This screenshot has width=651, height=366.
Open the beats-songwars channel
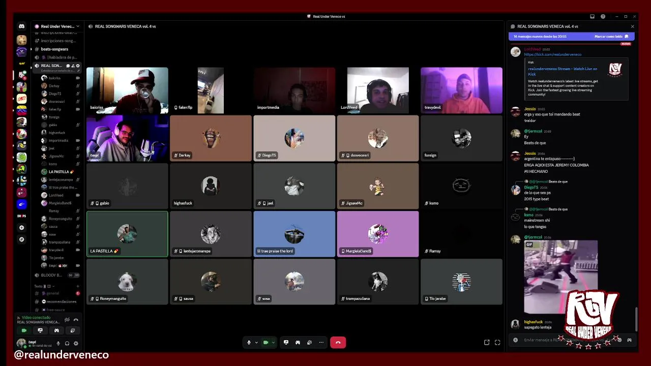click(x=54, y=49)
